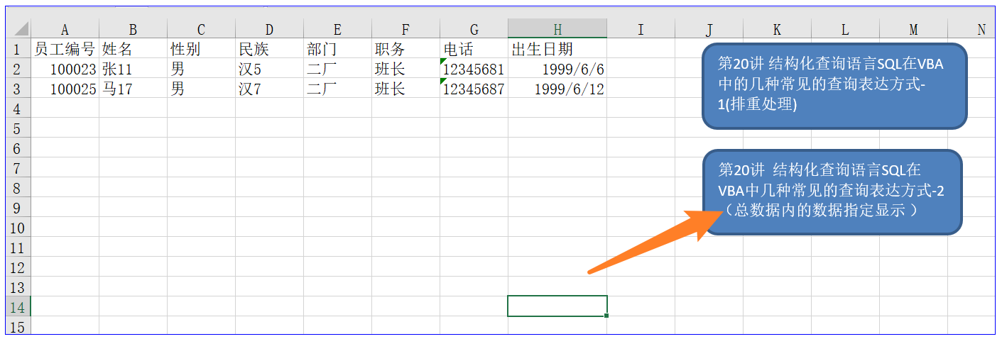1002x339 pixels.
Task: Run the 排重处理 macro button
Action: tap(834, 86)
